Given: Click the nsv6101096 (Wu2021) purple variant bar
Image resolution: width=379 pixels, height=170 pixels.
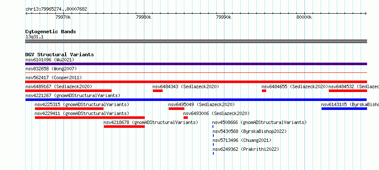Looking at the screenshot, I should click(196, 64).
